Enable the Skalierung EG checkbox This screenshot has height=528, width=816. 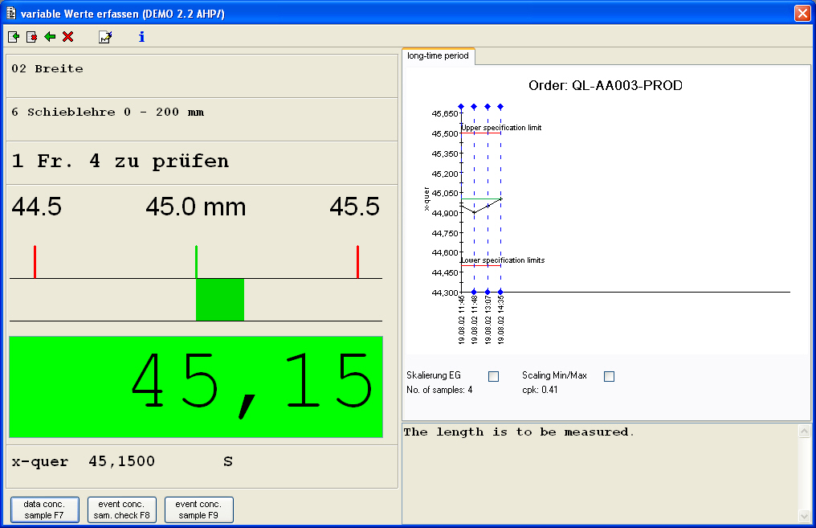(x=493, y=376)
